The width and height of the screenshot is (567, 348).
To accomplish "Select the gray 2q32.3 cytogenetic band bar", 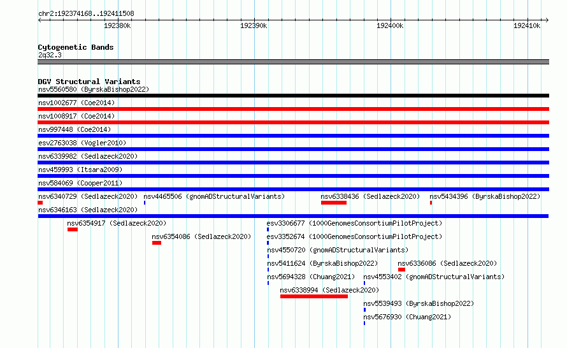I will pos(293,62).
